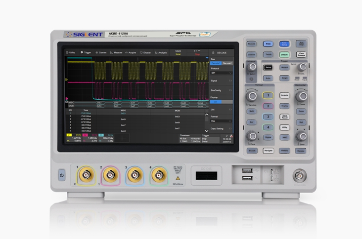Tap the on-screen Measure menu icon

(111, 53)
